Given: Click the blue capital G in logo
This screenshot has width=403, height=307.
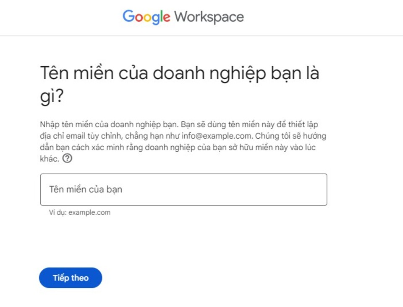Looking at the screenshot, I should pos(128,17).
